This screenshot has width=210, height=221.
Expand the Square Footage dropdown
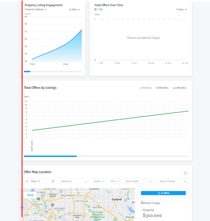(x=173, y=181)
